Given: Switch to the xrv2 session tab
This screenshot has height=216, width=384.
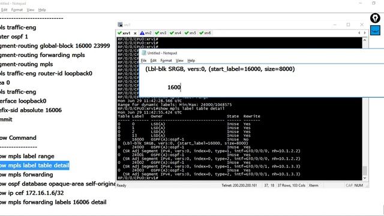Looking at the screenshot, I should click(146, 33).
